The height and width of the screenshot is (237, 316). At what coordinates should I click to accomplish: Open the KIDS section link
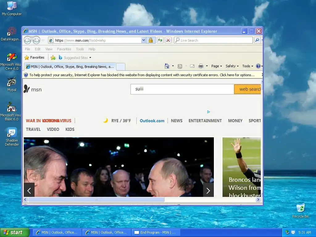70,129
